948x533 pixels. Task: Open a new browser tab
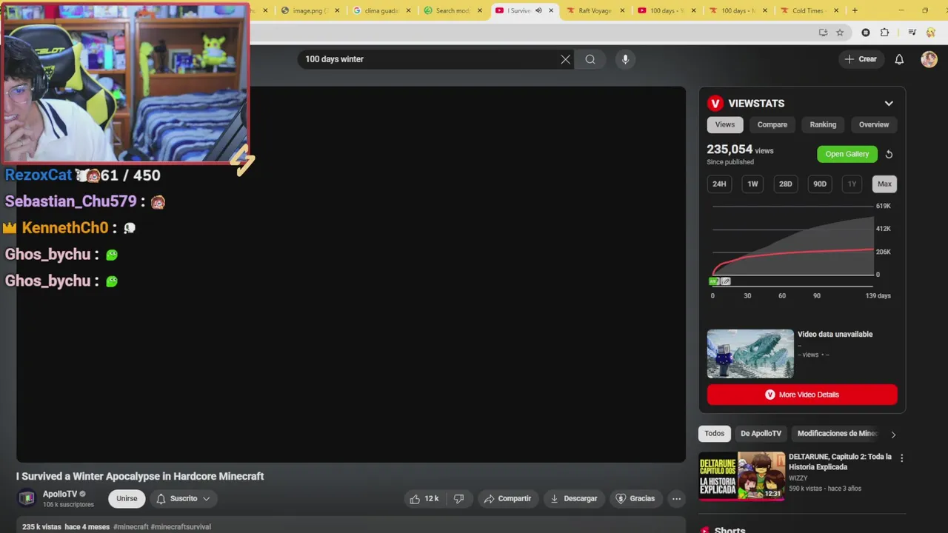(x=855, y=10)
